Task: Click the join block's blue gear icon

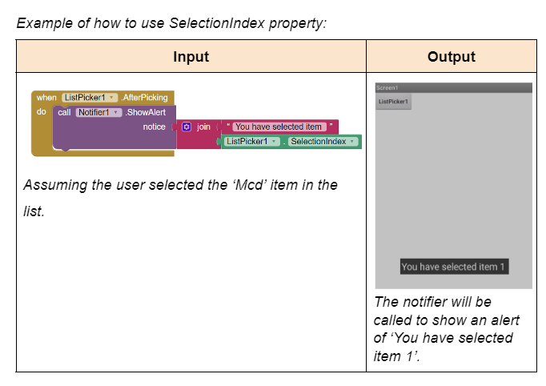Action: click(x=187, y=127)
